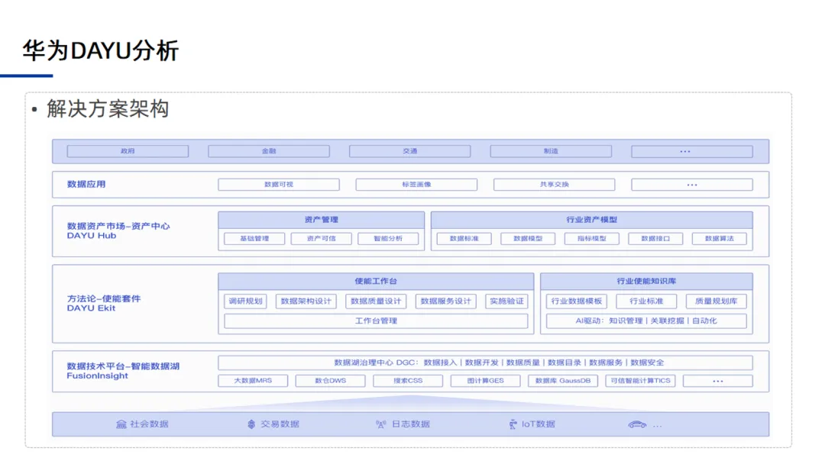Screen dimensions: 825x464
Task: Click the 数据模型 box
Action: click(x=528, y=239)
